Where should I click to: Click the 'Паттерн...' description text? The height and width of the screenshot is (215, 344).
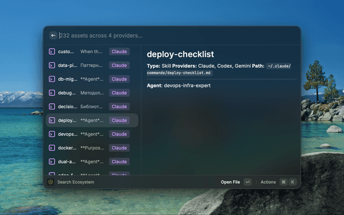click(91, 66)
